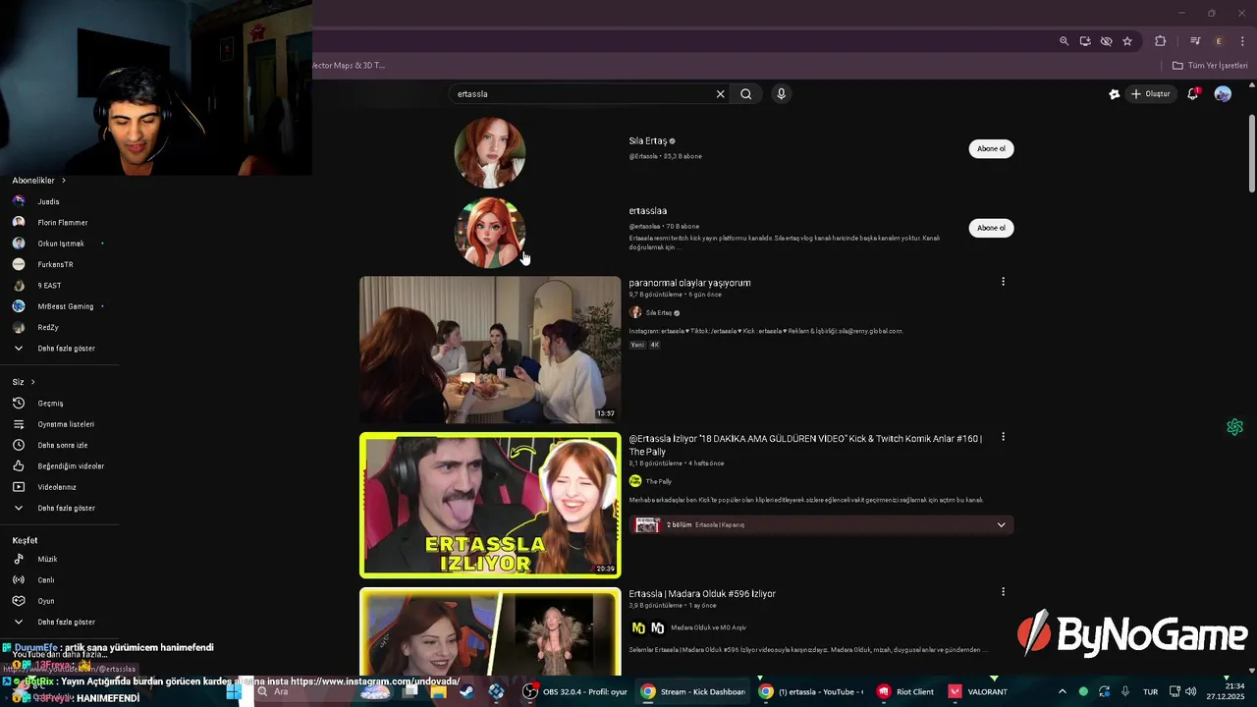Viewport: 1257px width, 707px height.
Task: Switch to Riot Client in taskbar
Action: (906, 691)
